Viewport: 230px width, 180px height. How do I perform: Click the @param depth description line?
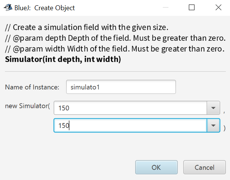click(x=115, y=38)
